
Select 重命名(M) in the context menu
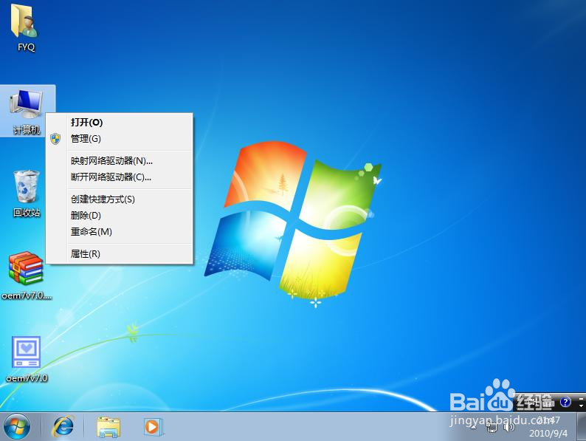coord(119,231)
